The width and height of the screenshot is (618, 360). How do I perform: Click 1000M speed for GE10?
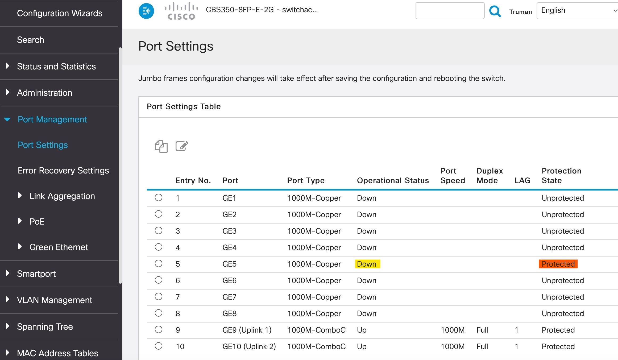[x=453, y=346]
